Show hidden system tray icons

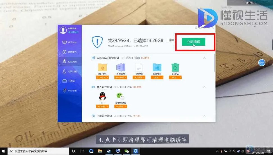(x=217, y=151)
